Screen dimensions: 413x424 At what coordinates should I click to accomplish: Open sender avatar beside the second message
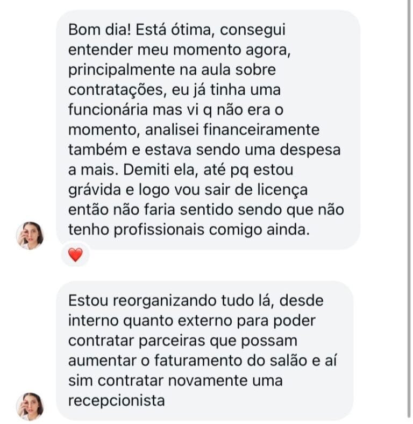[30, 406]
